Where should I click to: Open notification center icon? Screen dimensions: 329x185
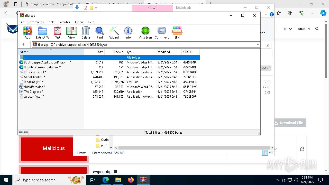point(321,180)
